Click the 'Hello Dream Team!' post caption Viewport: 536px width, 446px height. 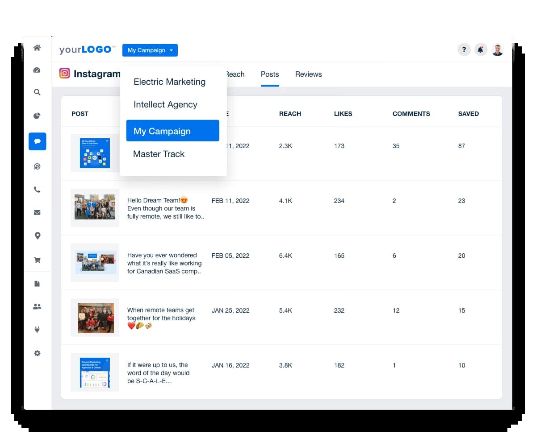click(x=166, y=208)
